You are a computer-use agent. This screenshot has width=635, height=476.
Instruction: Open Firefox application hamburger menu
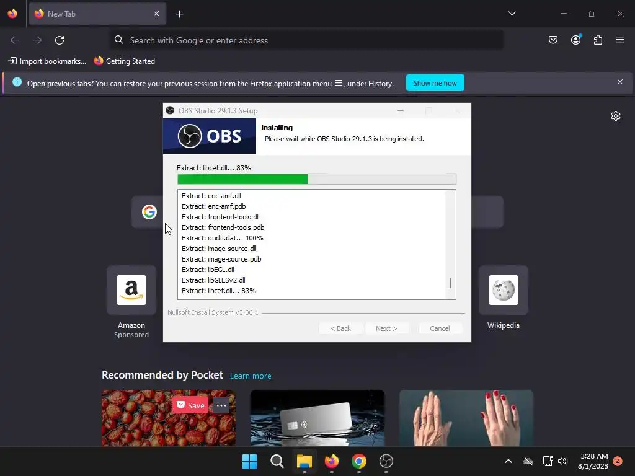tap(619, 40)
